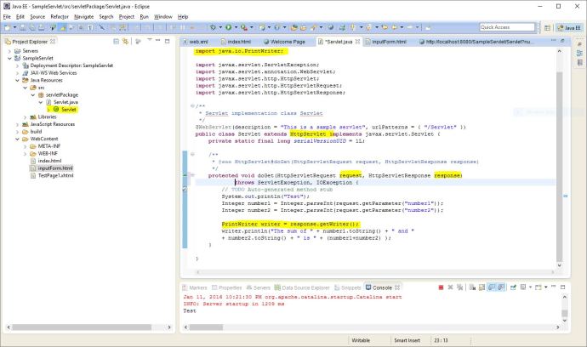
Task: Click the Remove Launch gray X icon
Action: pyautogui.click(x=450, y=287)
